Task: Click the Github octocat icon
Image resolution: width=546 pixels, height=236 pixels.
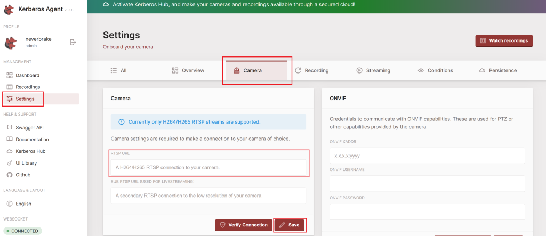Action: pos(10,175)
